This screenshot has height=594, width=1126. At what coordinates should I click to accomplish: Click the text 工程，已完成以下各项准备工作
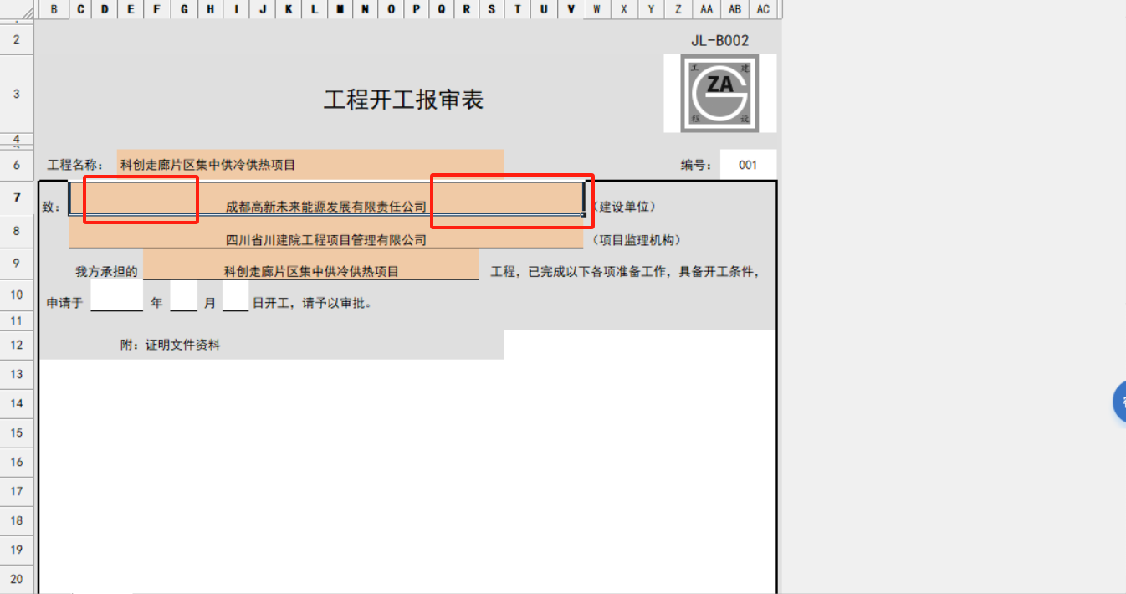[580, 272]
